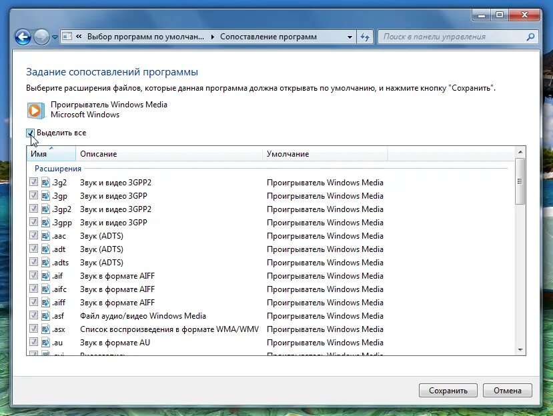The width and height of the screenshot is (553, 416).
Task: Click 'Файл аудио/видео Windows Media' description
Action: click(x=143, y=316)
